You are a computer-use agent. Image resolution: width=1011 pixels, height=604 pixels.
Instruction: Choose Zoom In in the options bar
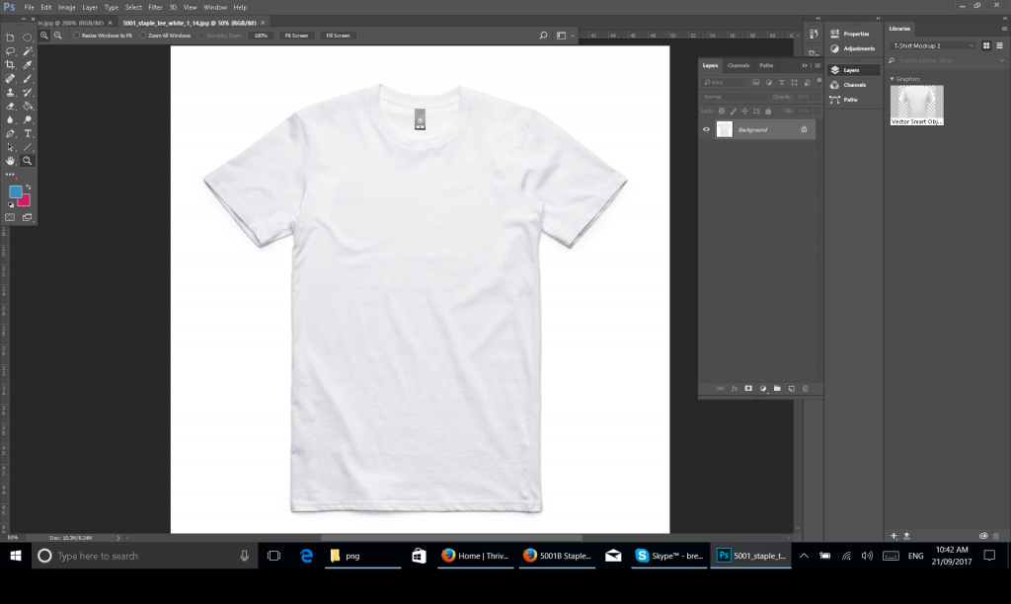tap(44, 36)
